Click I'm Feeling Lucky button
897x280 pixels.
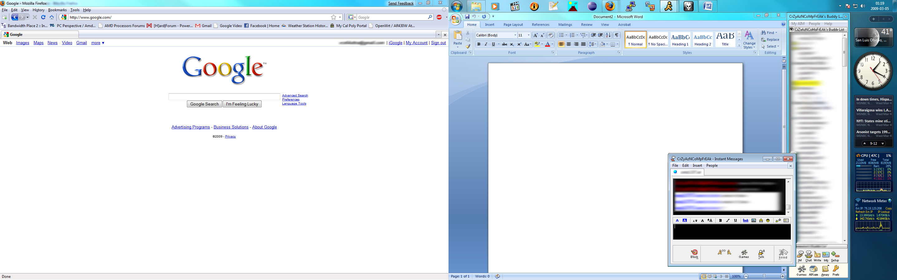click(x=242, y=104)
